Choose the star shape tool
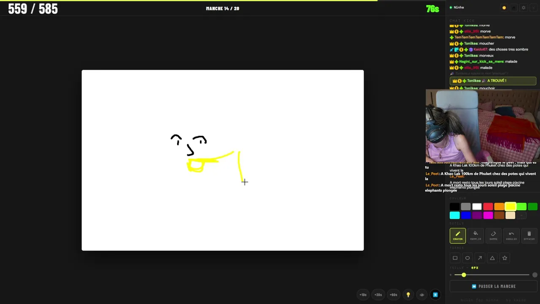The height and width of the screenshot is (304, 540). tap(505, 258)
